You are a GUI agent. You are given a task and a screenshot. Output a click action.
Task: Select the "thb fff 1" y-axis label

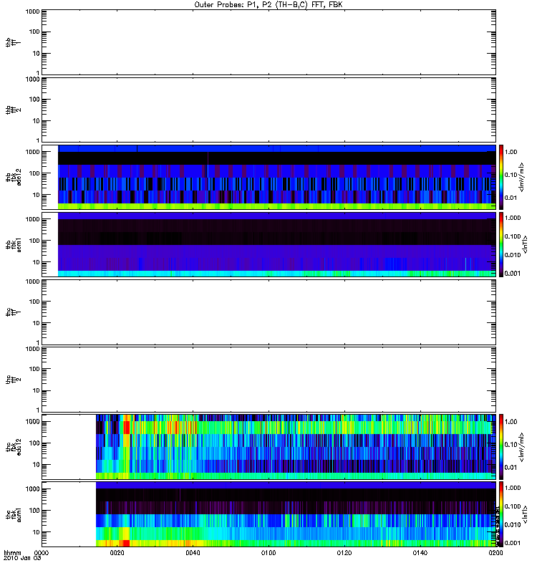click(x=13, y=43)
